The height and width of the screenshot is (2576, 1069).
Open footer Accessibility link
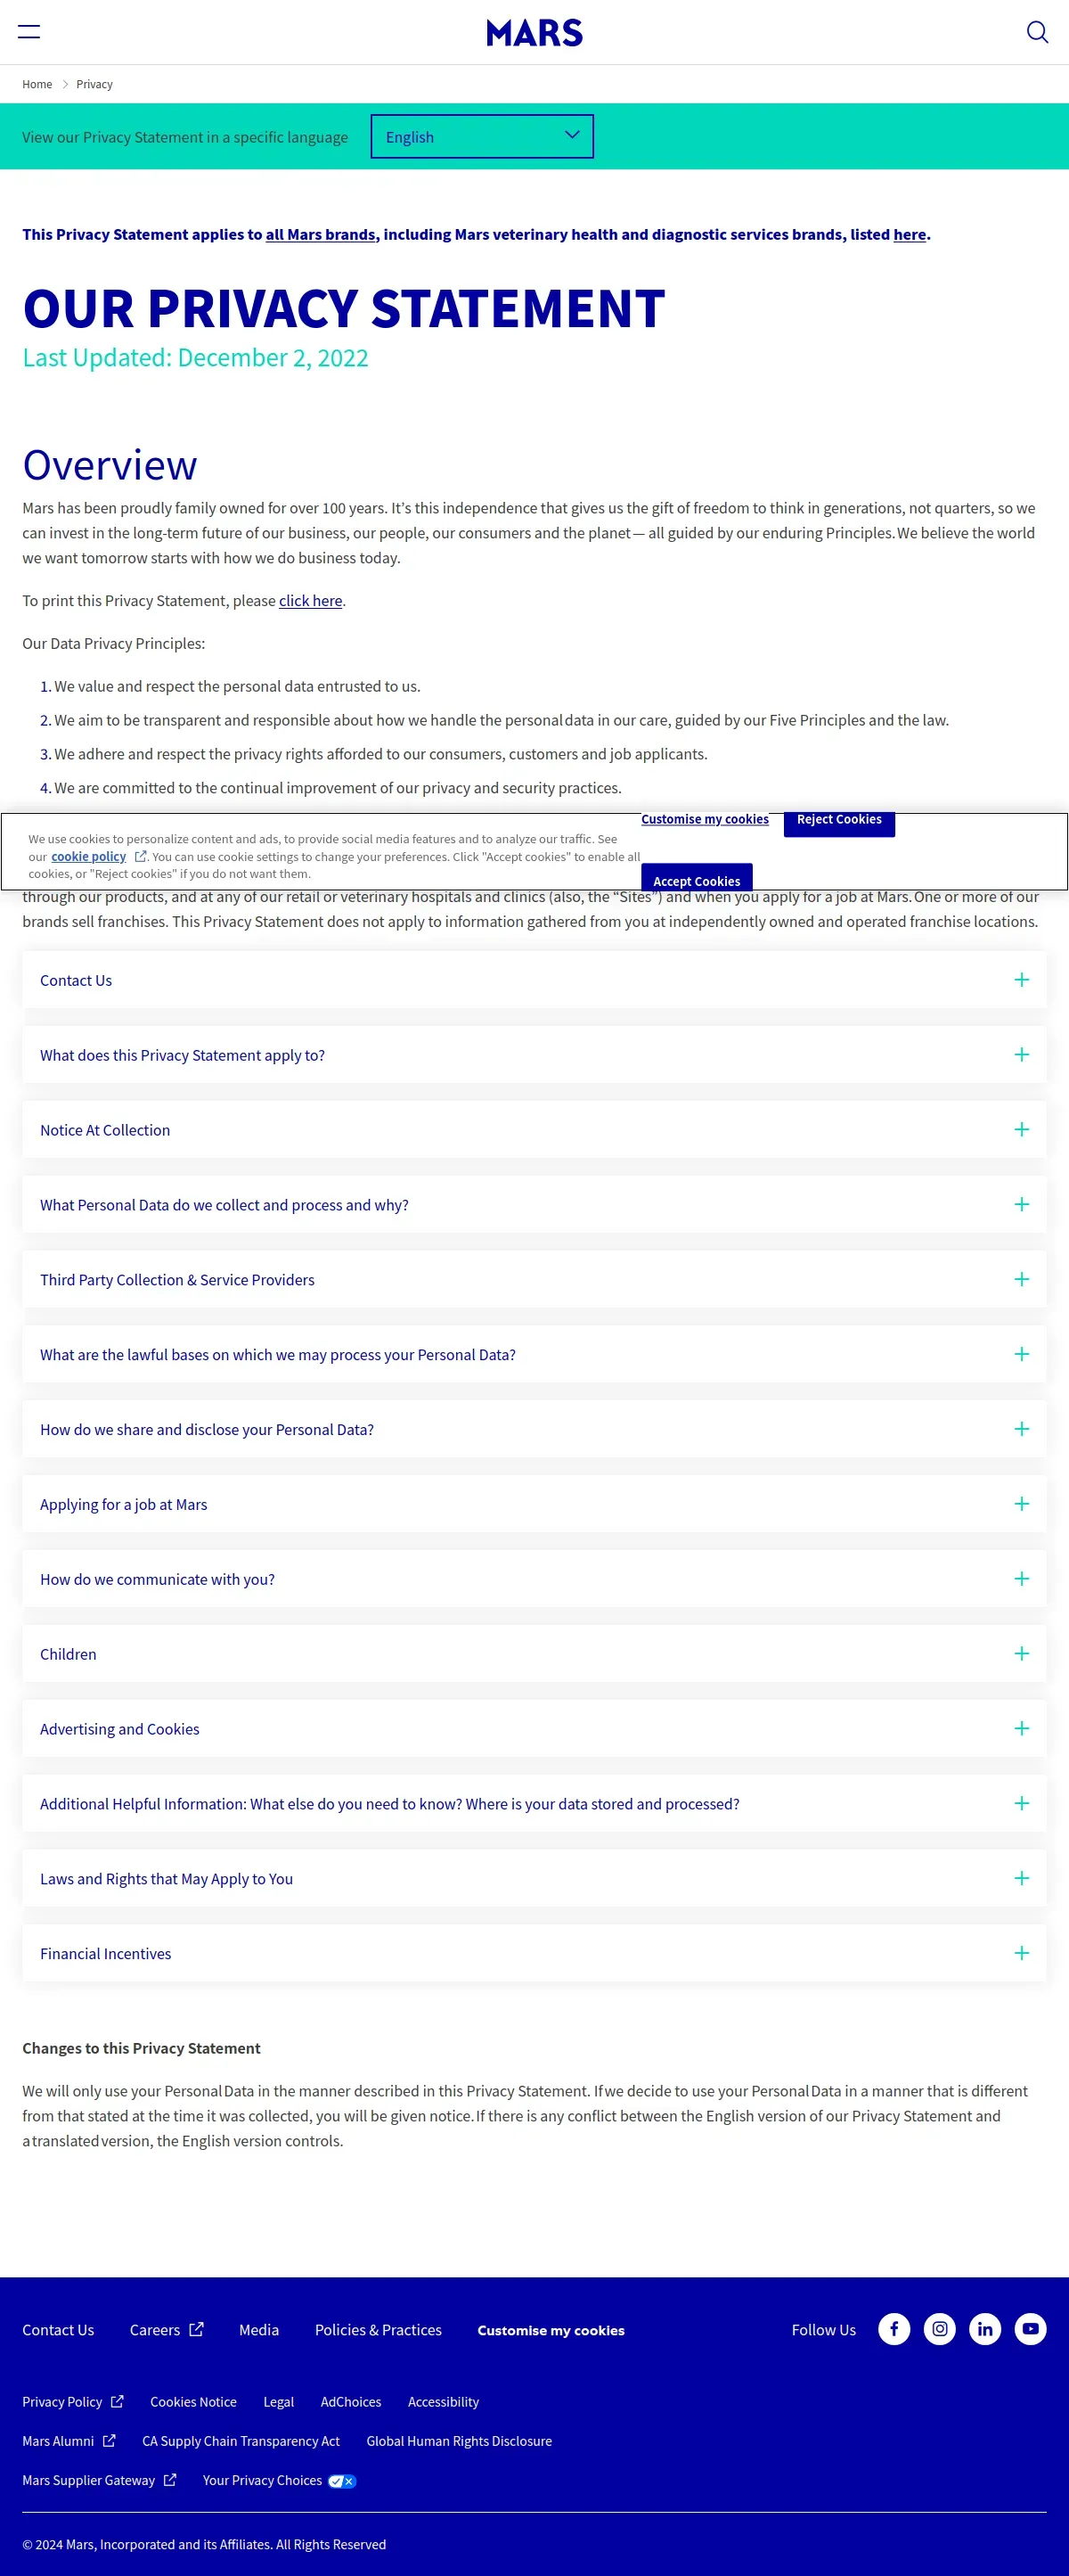pyautogui.click(x=443, y=2401)
